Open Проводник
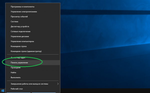The image size is (150, 93). [x=33, y=67]
